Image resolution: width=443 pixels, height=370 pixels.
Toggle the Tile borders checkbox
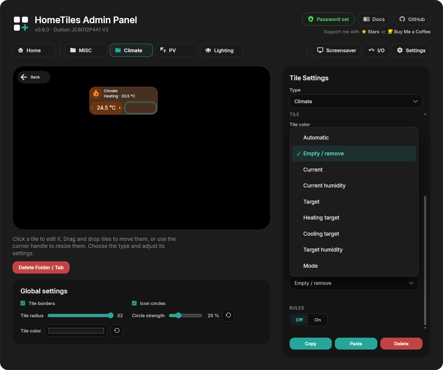coord(23,303)
